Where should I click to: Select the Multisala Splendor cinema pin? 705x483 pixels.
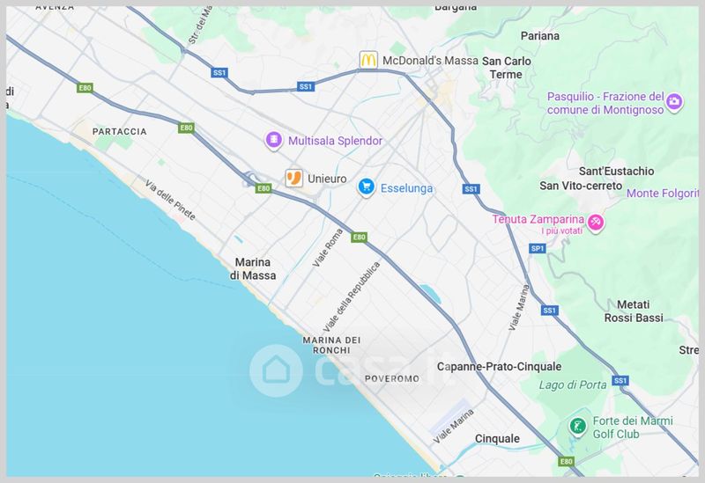[273, 140]
